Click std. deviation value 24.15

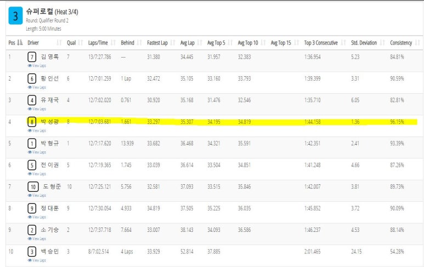coord(357,252)
